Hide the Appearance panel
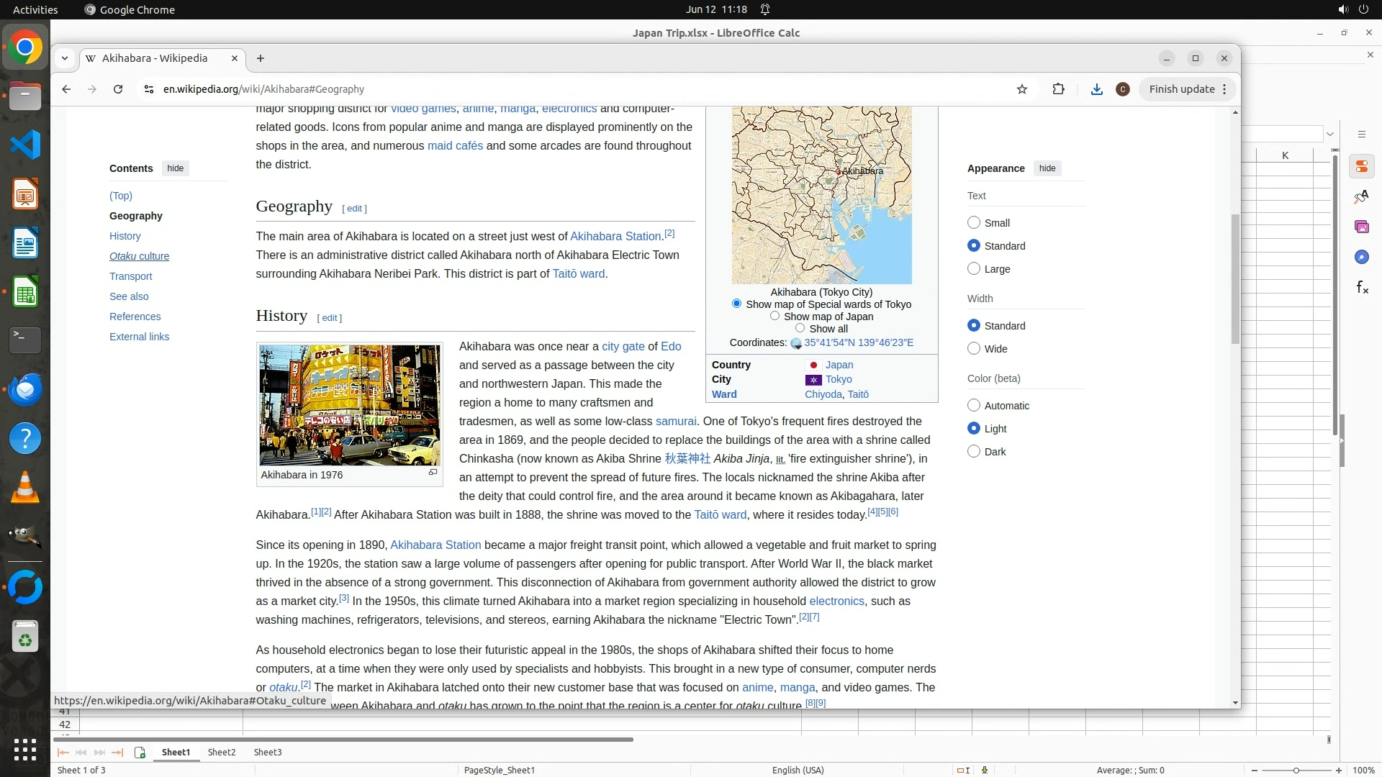This screenshot has width=1382, height=777. pos(1047,168)
